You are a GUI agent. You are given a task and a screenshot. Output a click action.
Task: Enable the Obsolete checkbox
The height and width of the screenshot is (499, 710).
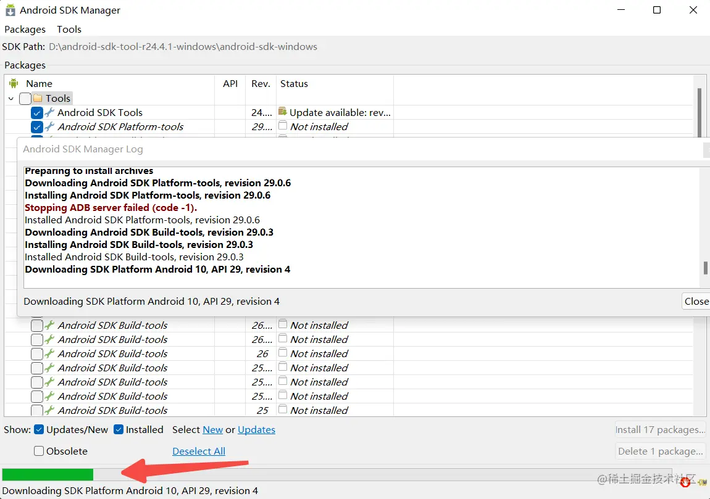pyautogui.click(x=39, y=451)
